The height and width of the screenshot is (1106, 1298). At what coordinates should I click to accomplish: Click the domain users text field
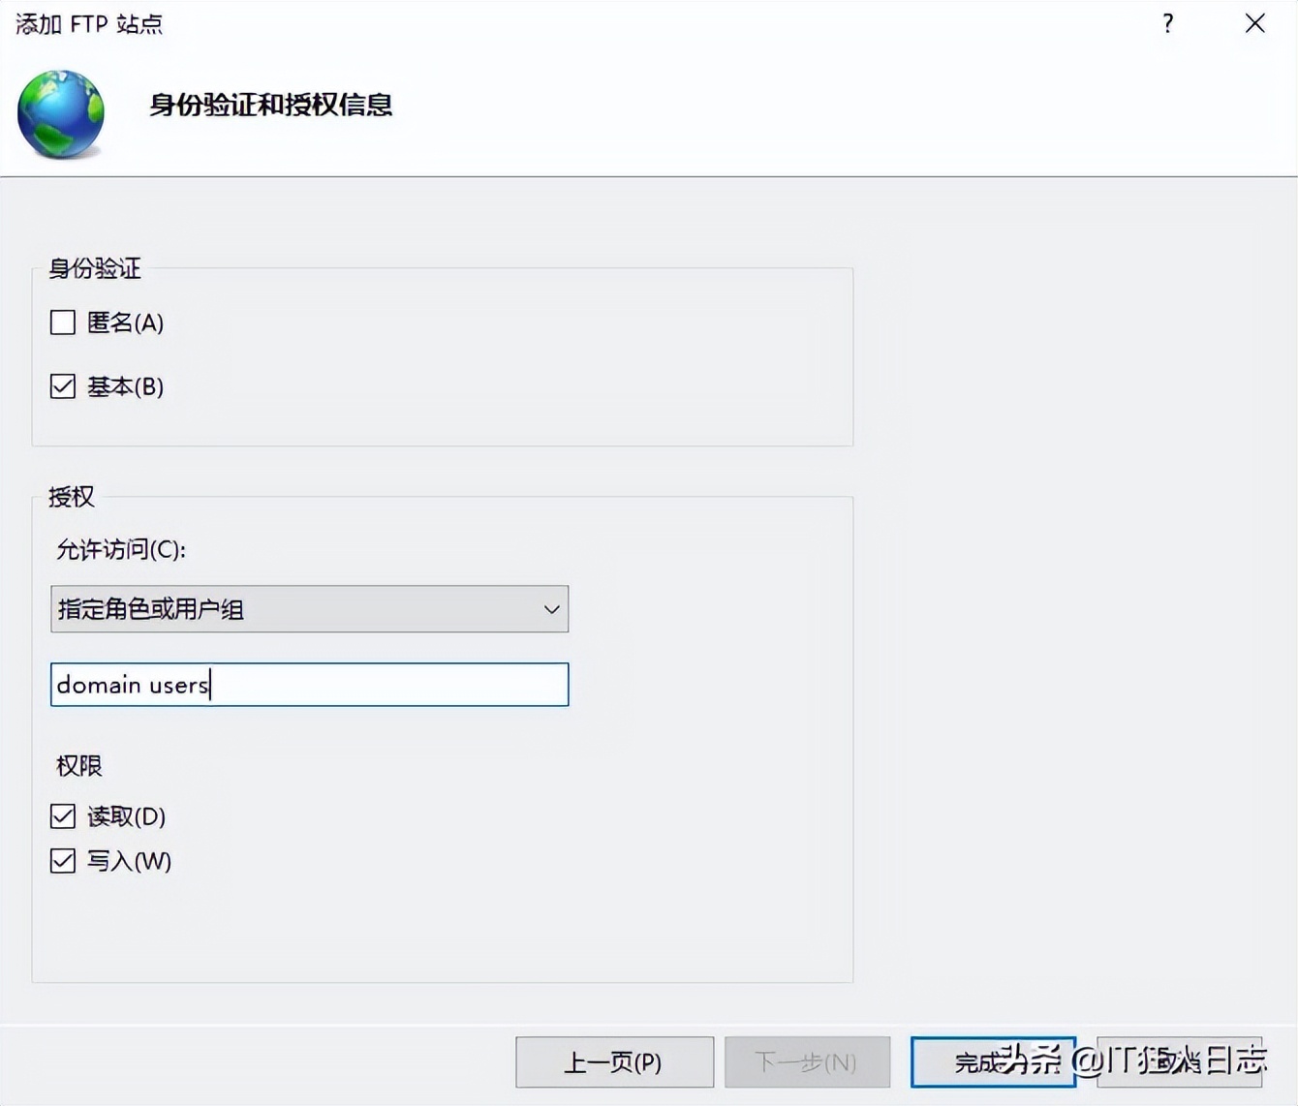point(309,685)
